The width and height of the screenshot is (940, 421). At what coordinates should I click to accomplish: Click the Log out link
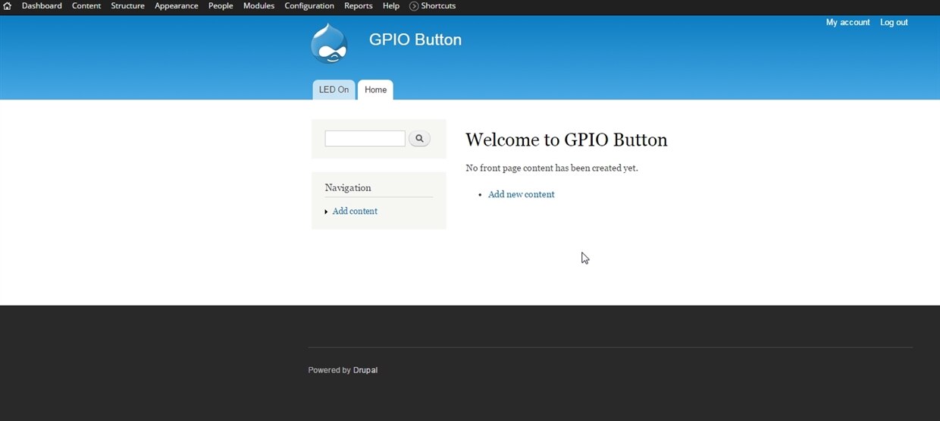(894, 23)
